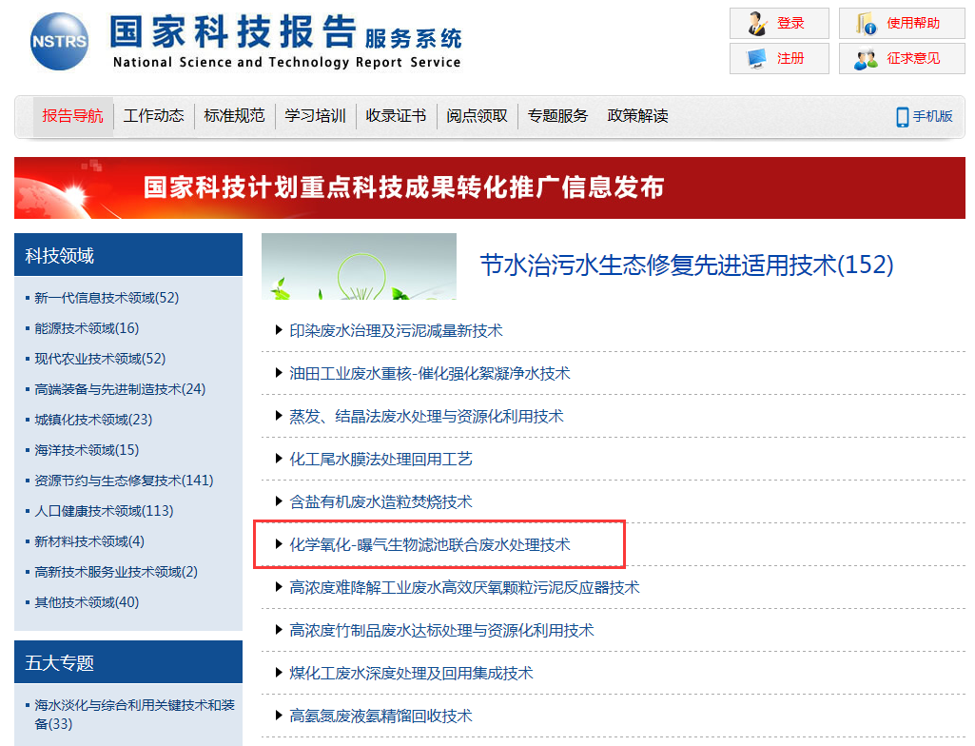The height and width of the screenshot is (746, 975).
Task: Click the 注册 register monitor icon
Action: click(x=757, y=58)
